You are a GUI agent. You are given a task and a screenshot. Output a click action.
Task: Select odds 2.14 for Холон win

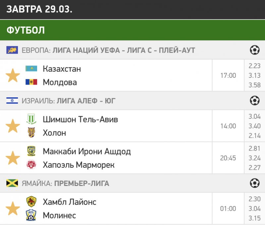click(254, 136)
